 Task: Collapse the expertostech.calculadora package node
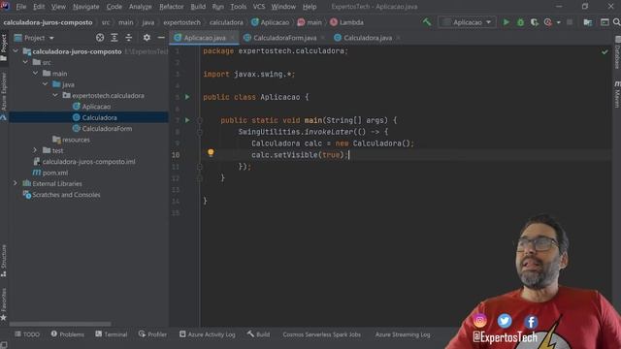[x=55, y=95]
